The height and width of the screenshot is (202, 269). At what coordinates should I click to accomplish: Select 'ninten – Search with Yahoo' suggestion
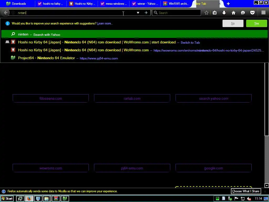click(134, 34)
